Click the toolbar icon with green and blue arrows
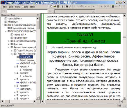Screen dimensions: 127x108 point(113,6)
